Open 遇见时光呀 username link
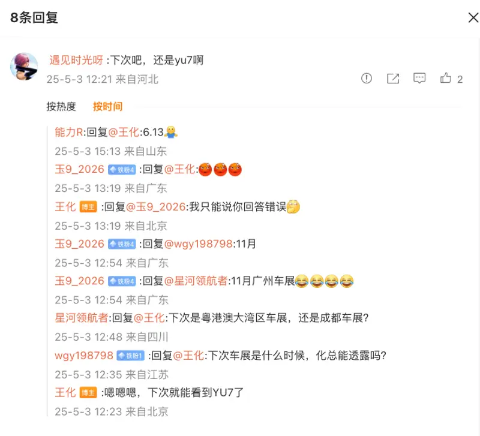The width and height of the screenshot is (480, 436). (x=76, y=60)
